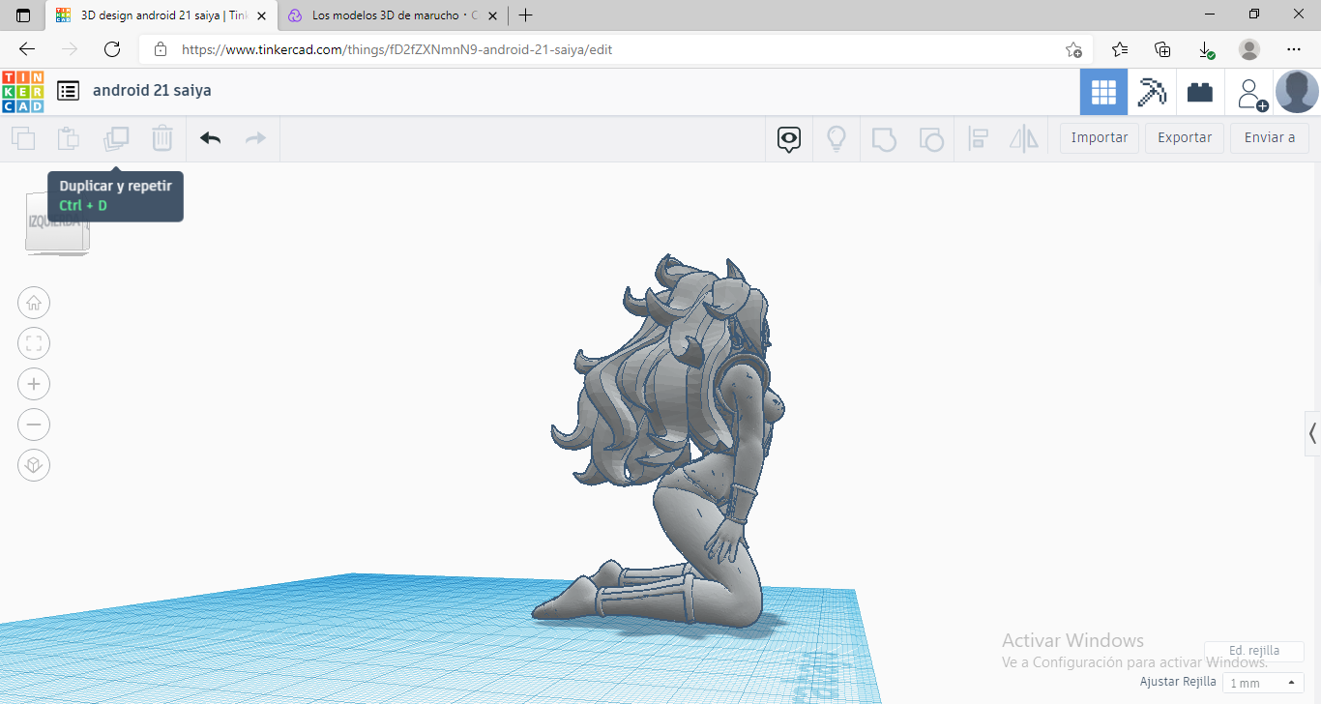The width and height of the screenshot is (1321, 704).
Task: Click the Paste clipboard icon
Action: [68, 138]
